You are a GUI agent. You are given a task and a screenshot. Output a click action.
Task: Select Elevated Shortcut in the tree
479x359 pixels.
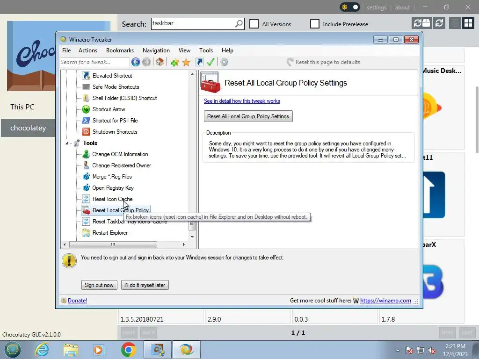click(x=112, y=76)
